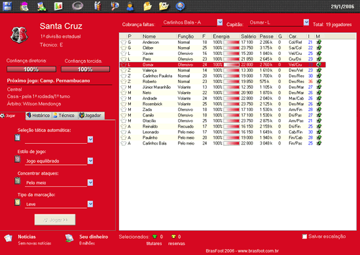Screen dimensions: 360x255
Task: Click the yellow reservas shirt icon
Action: [x=173, y=237]
